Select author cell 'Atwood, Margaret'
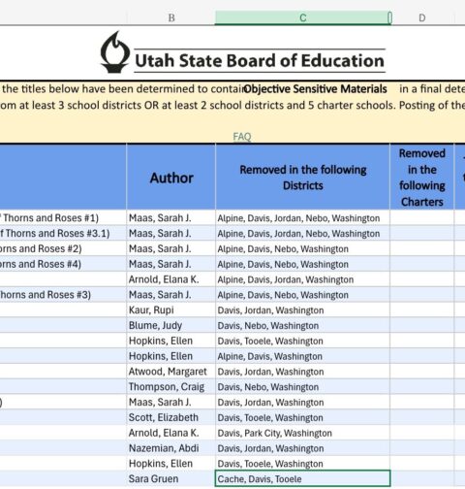 171,372
